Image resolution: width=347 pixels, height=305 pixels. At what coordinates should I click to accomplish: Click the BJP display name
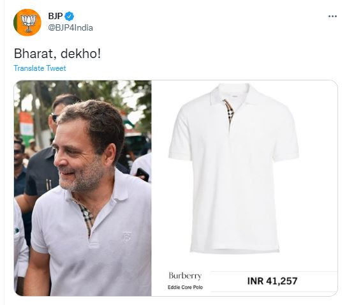click(55, 16)
